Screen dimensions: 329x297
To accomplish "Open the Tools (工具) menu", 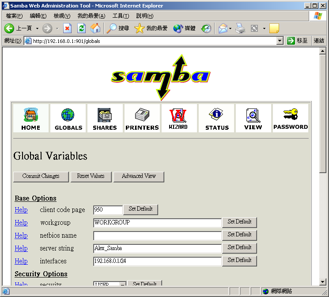I will 121,16.
